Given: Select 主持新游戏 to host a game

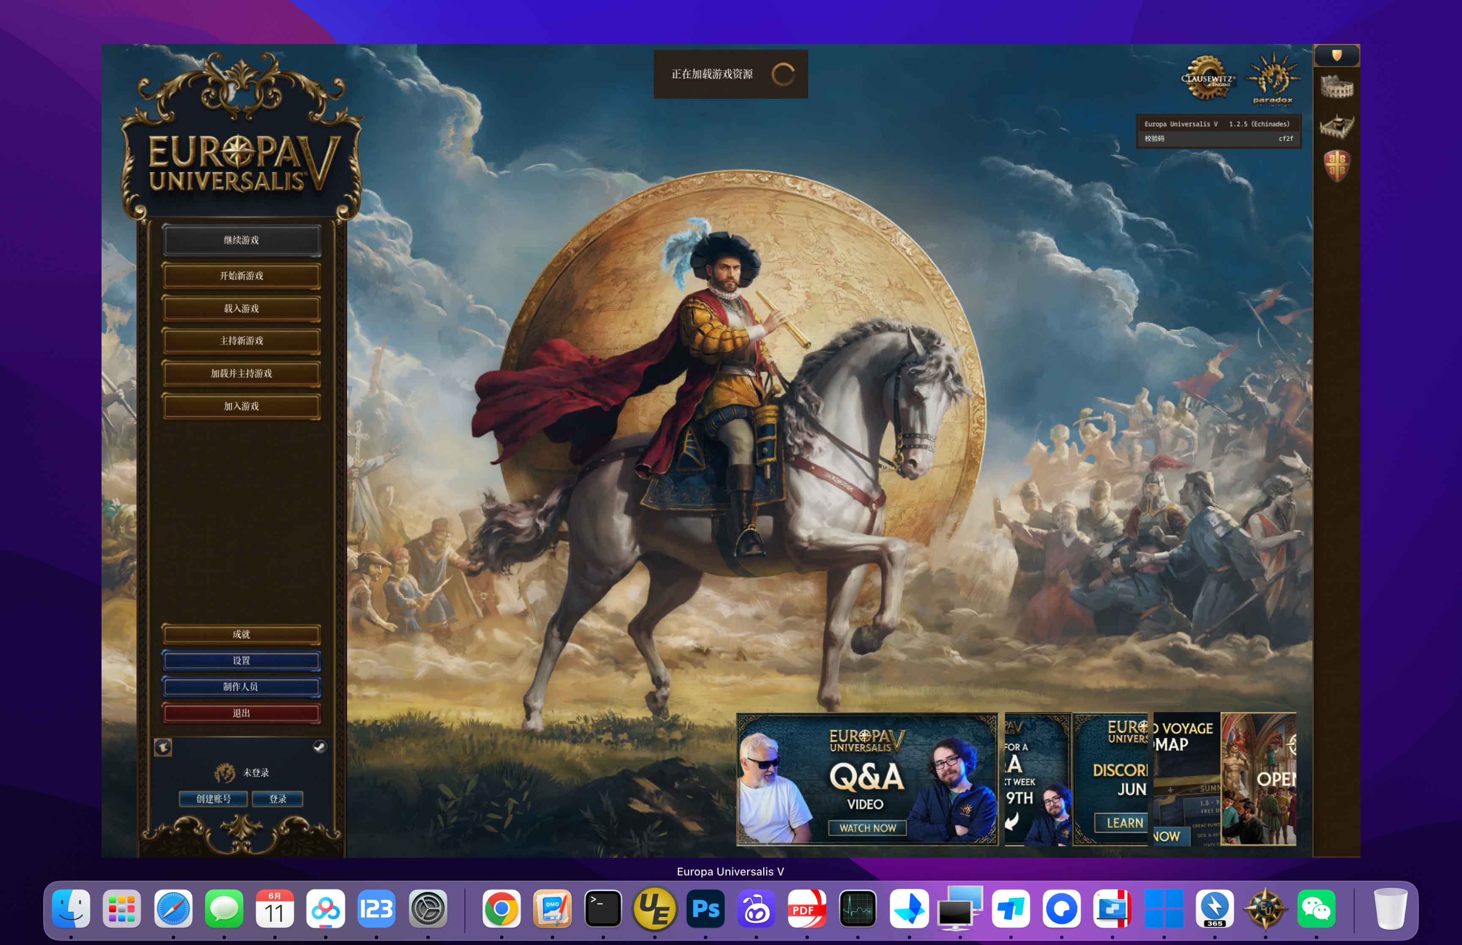Looking at the screenshot, I should point(242,341).
